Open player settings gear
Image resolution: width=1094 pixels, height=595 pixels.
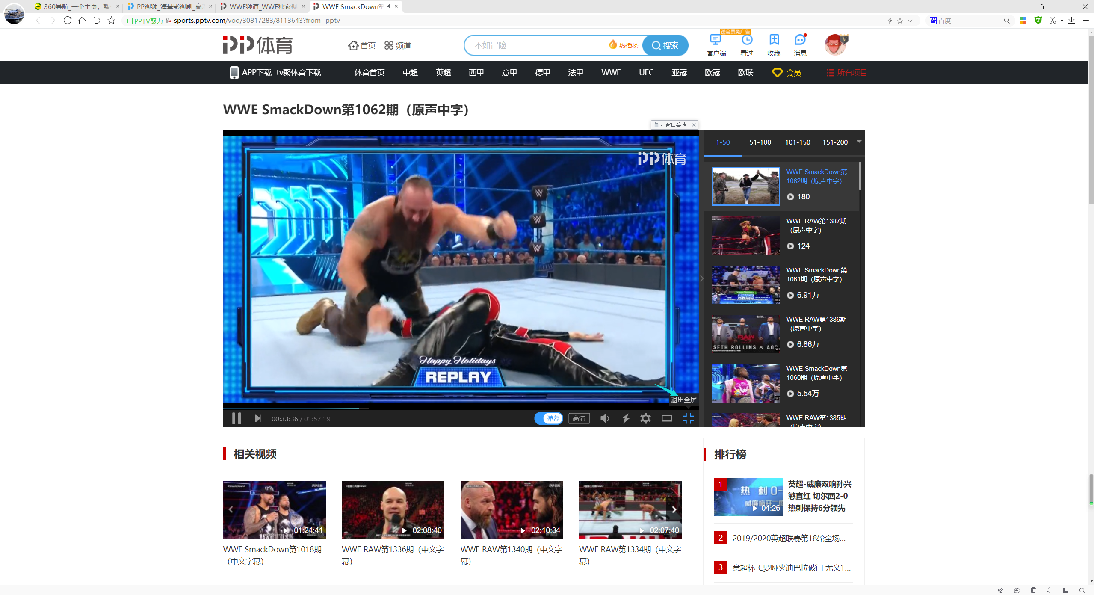[x=645, y=418]
